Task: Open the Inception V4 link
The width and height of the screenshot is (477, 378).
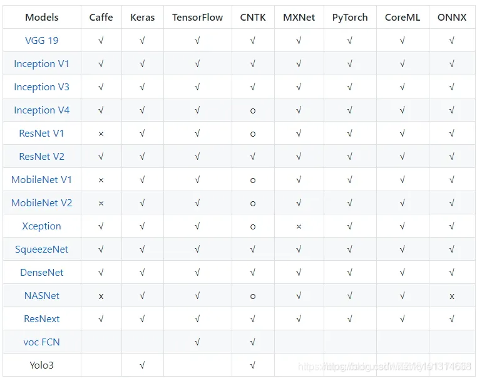Action: 42,110
